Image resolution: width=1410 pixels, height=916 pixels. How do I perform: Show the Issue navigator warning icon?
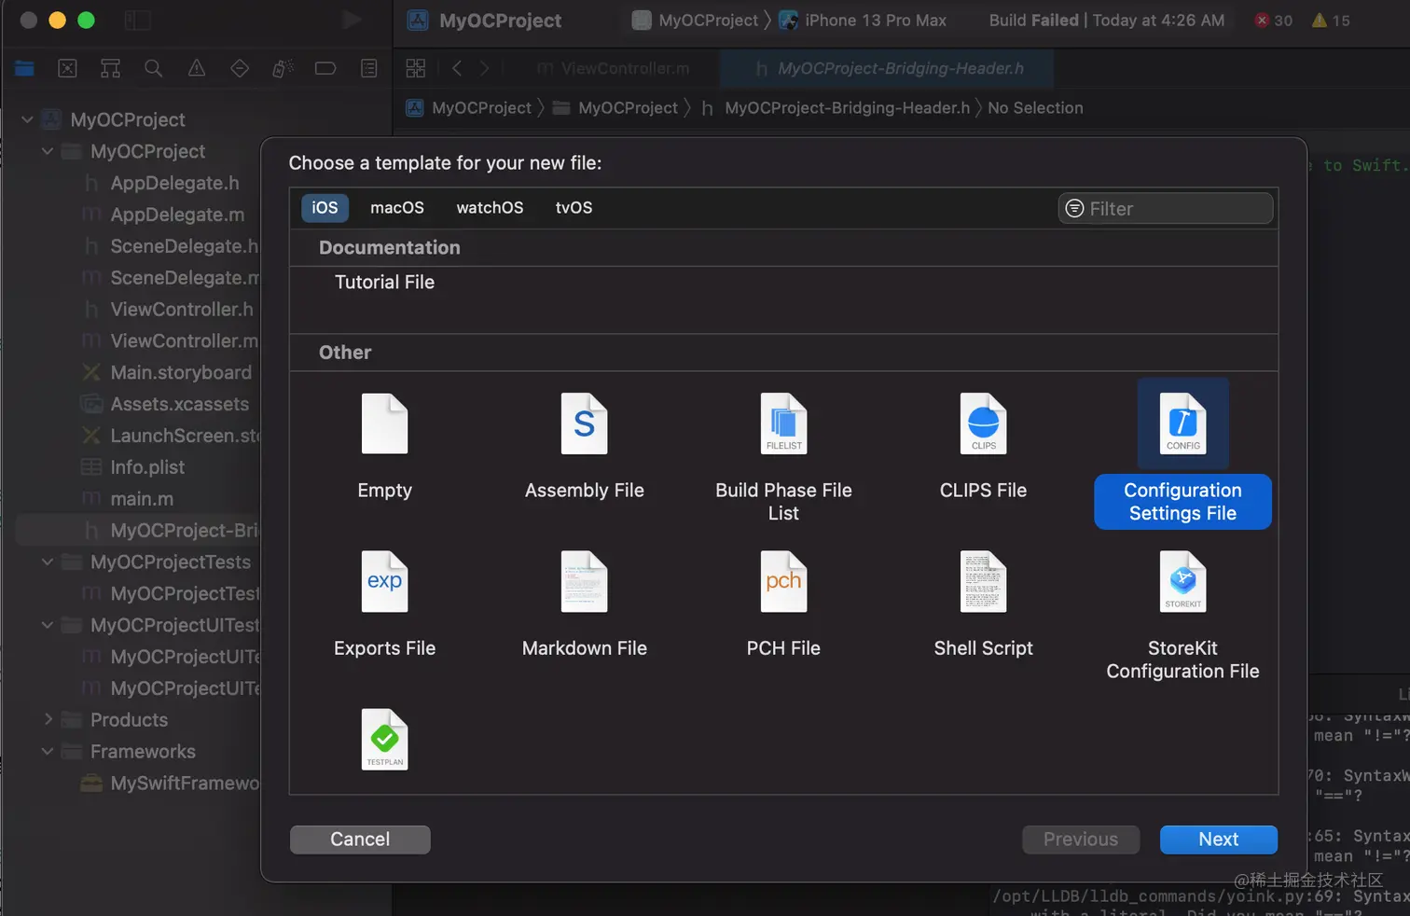[x=197, y=68]
